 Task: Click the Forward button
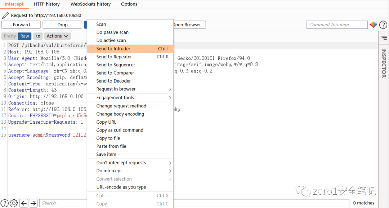[x=21, y=25]
